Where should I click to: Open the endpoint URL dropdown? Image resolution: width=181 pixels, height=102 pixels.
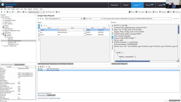(x=82, y=18)
